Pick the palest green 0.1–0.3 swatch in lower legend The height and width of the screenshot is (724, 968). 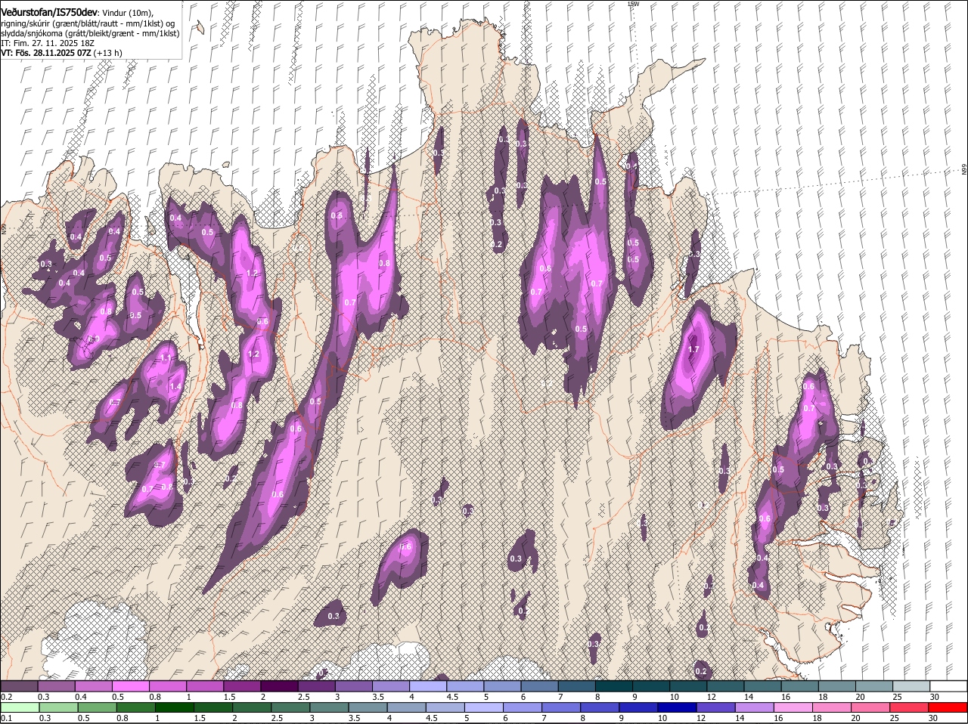19,707
